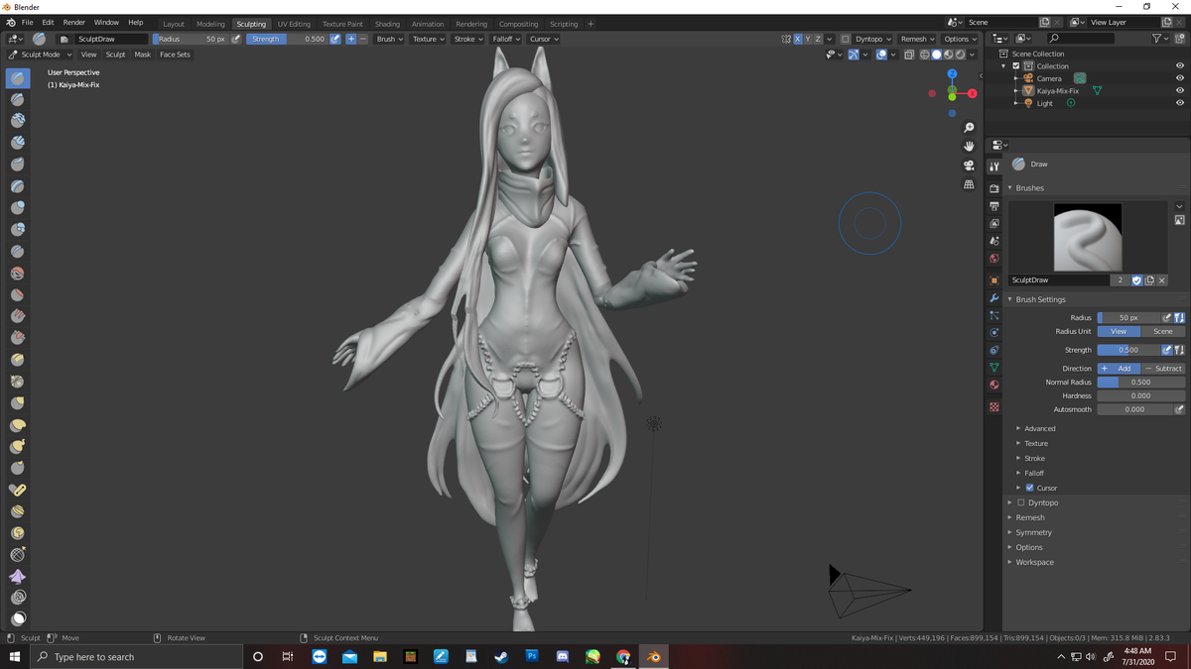Set brush direction to Subtract
The width and height of the screenshot is (1191, 669).
click(1162, 368)
